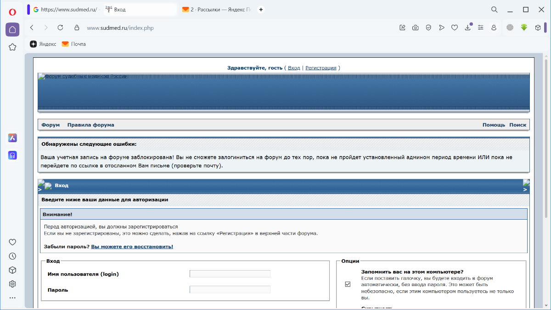Click the Пароль input field
The height and width of the screenshot is (310, 551).
pos(230,289)
